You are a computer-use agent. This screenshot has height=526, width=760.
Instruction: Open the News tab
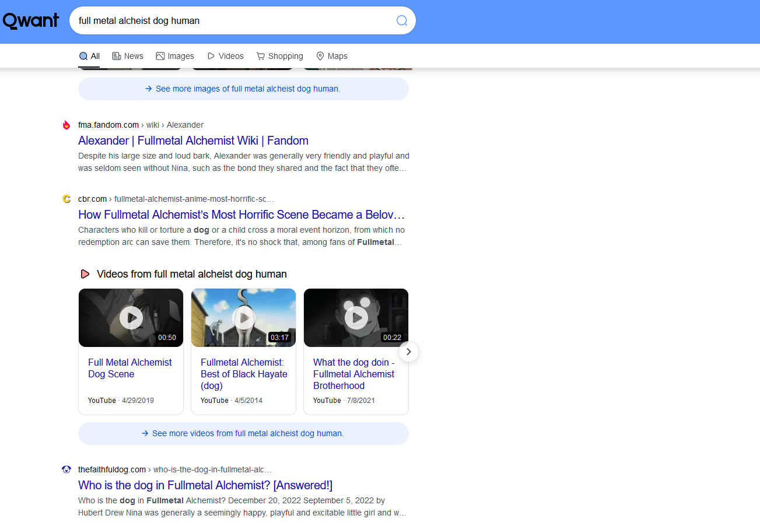click(128, 56)
